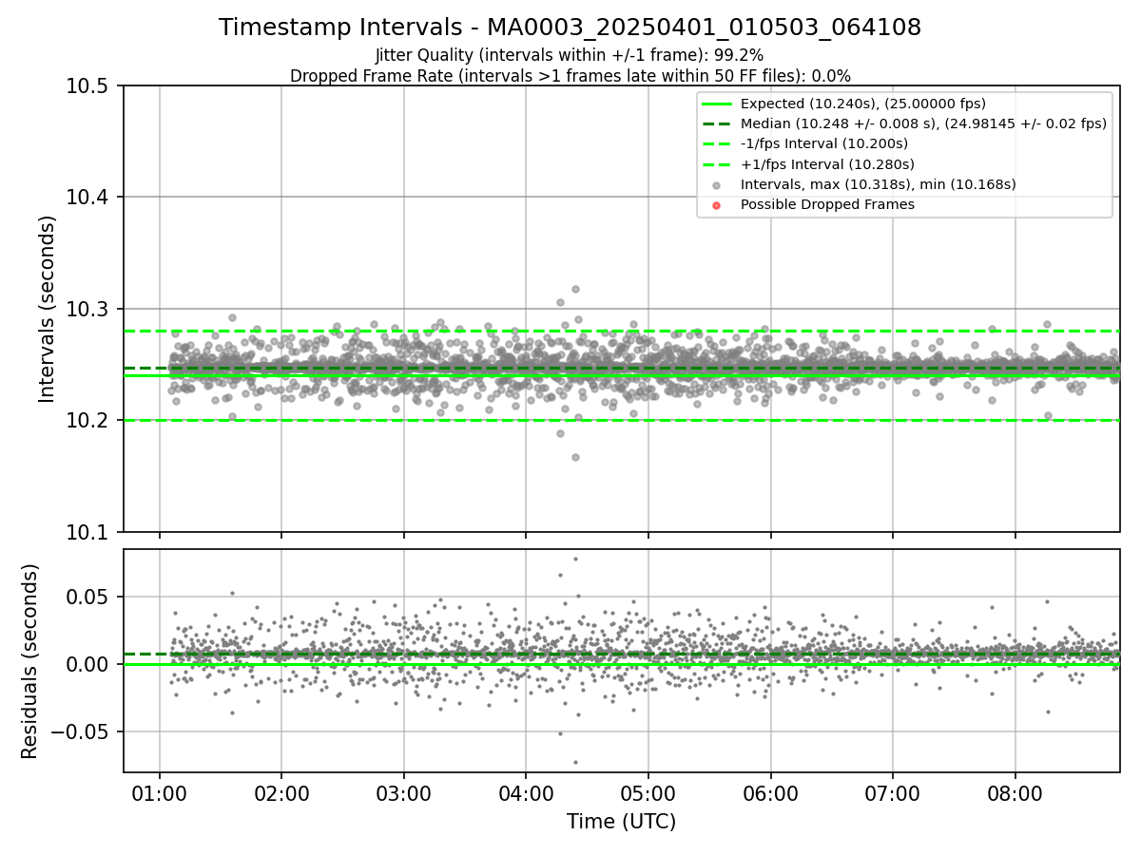Click the Residuals (seconds) y-axis label
This screenshot has width=1141, height=855.
30,661
